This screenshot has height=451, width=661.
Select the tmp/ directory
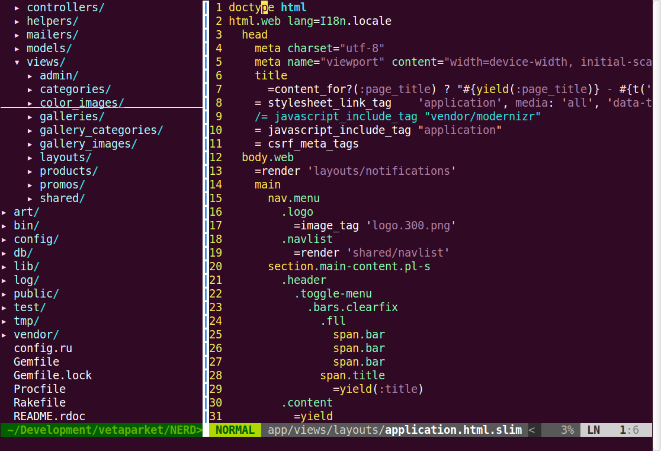coord(26,321)
